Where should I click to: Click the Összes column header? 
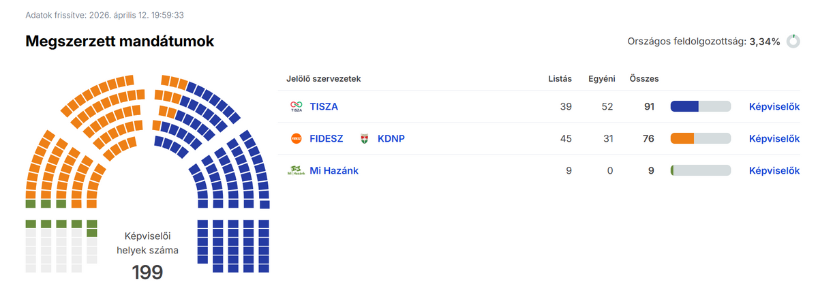tap(643, 79)
